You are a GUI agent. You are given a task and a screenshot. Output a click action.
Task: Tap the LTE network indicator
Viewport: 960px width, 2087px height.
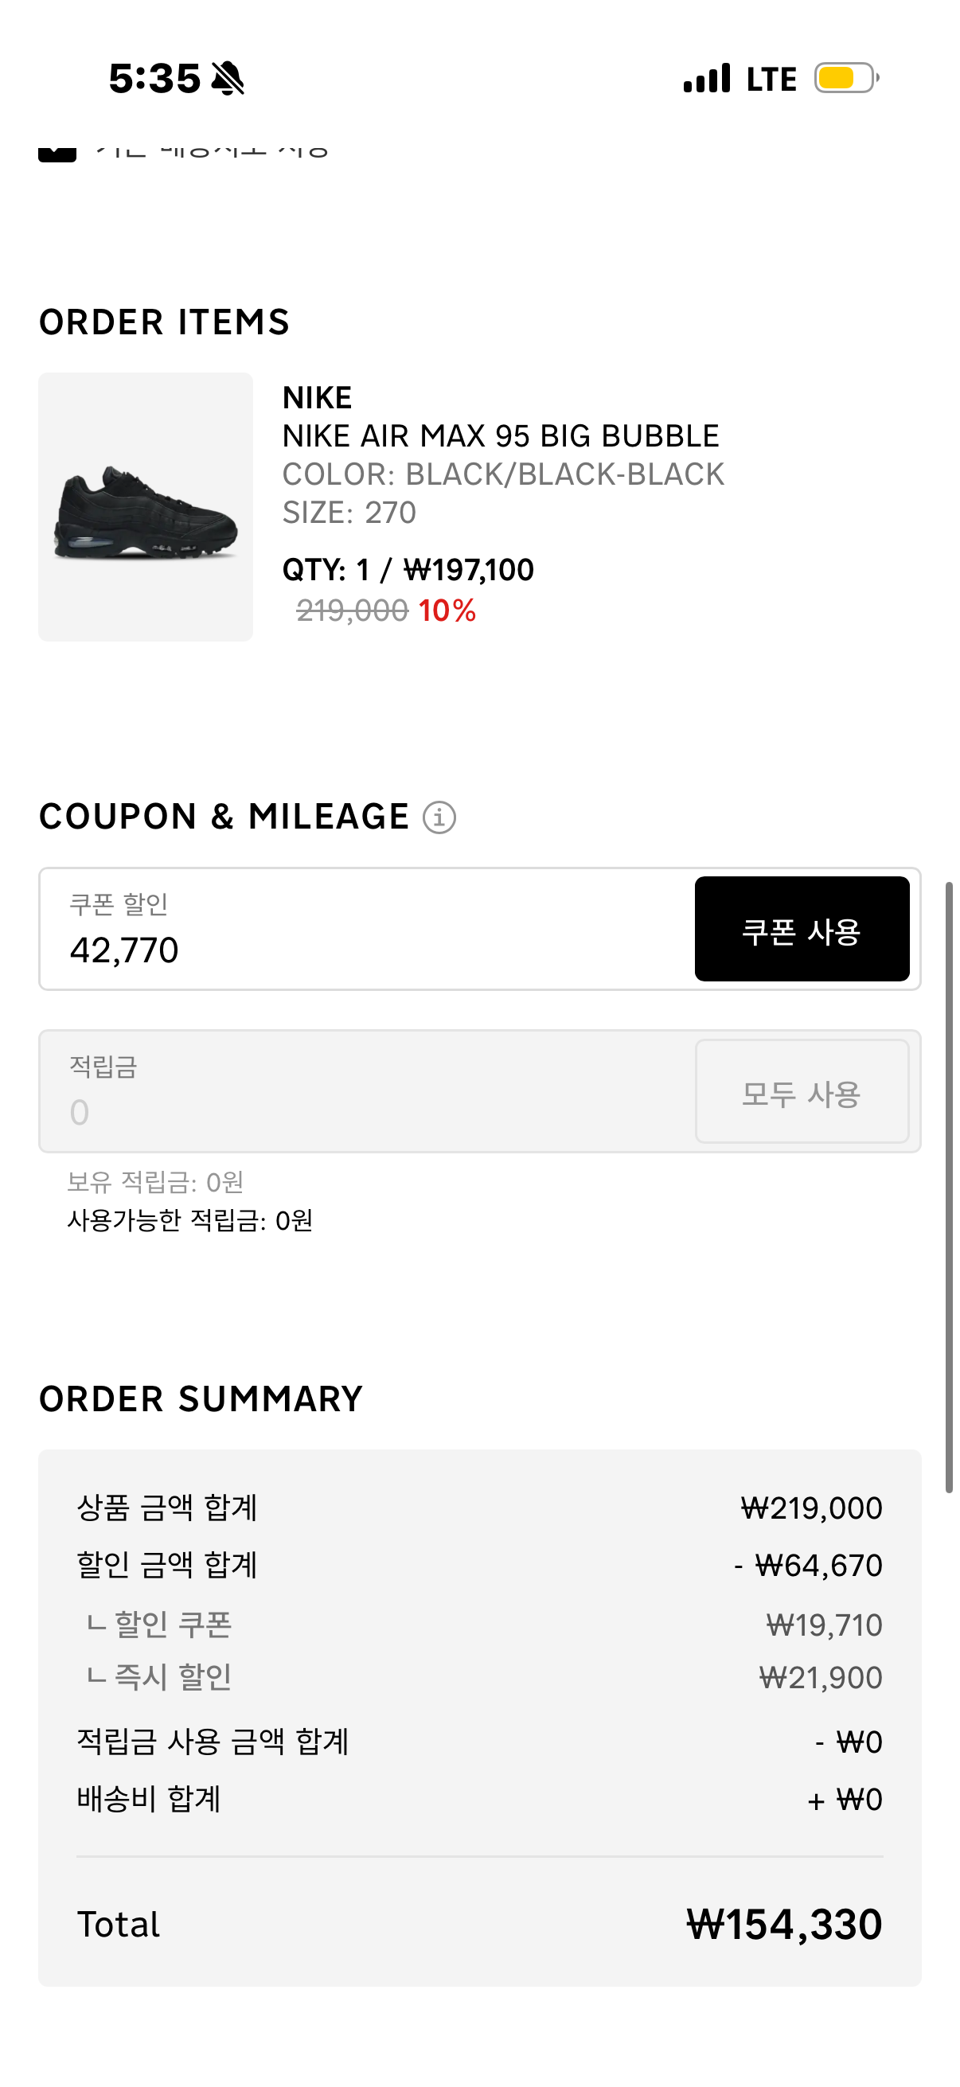pos(771,80)
